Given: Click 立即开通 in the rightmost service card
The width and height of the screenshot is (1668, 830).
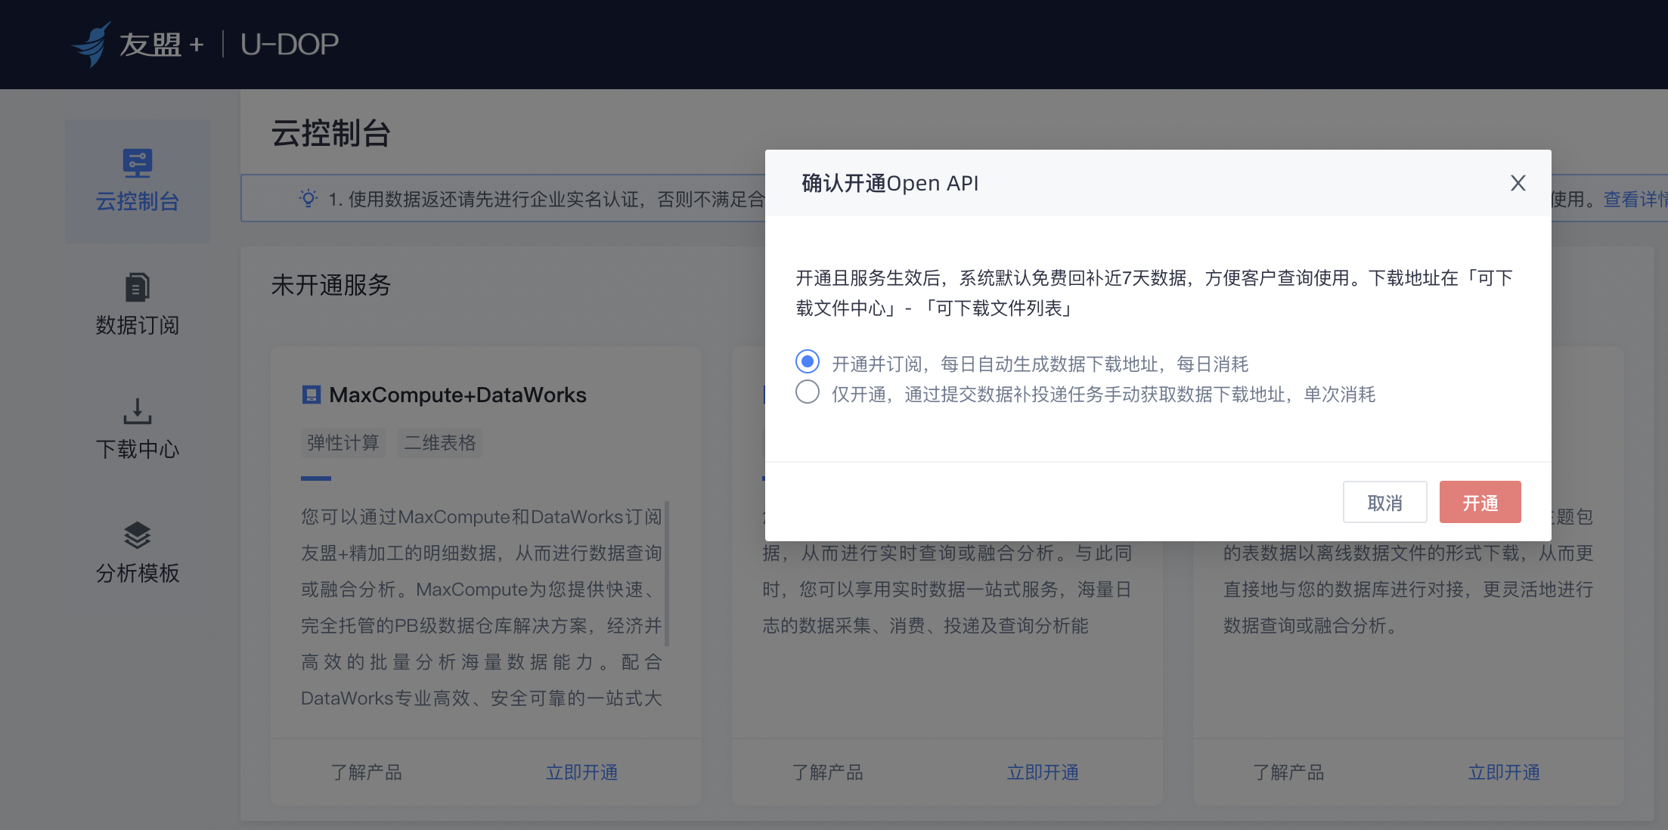Looking at the screenshot, I should [1504, 773].
